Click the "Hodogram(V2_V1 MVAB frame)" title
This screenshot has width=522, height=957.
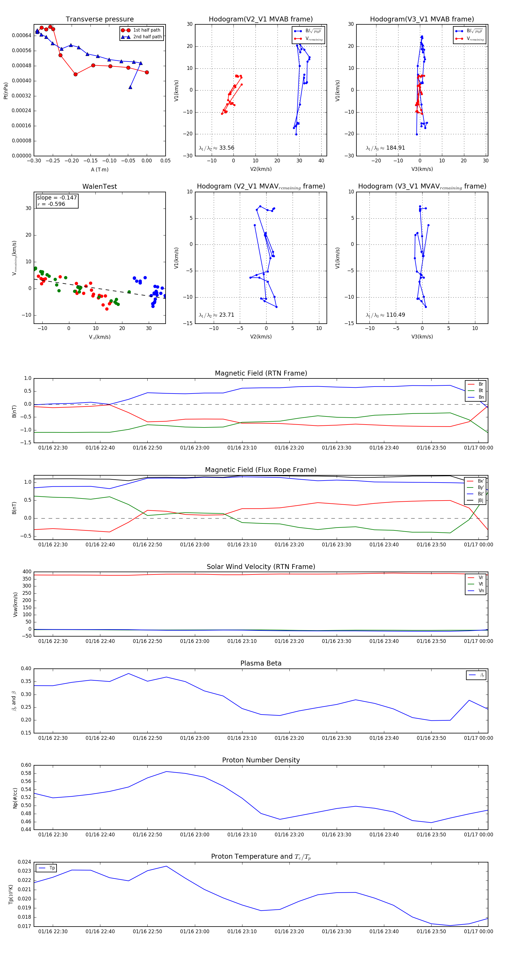tap(261, 19)
